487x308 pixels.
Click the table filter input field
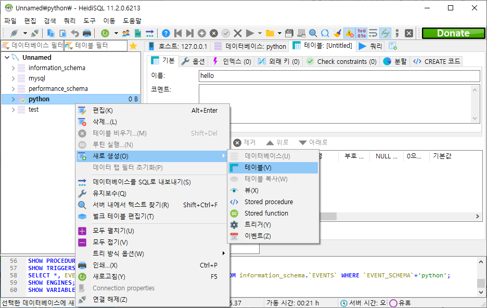point(96,46)
